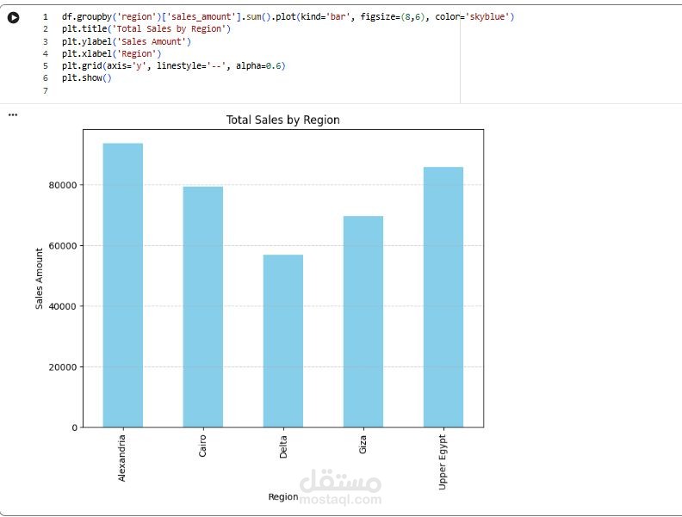Click code line 1 with groupby plot
The image size is (682, 517).
288,16
